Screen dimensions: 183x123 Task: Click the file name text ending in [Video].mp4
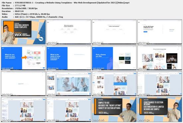72,3
